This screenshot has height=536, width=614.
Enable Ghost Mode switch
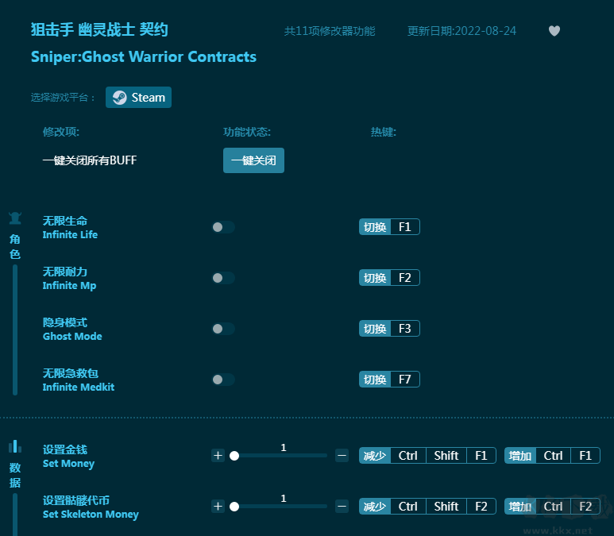click(x=223, y=329)
